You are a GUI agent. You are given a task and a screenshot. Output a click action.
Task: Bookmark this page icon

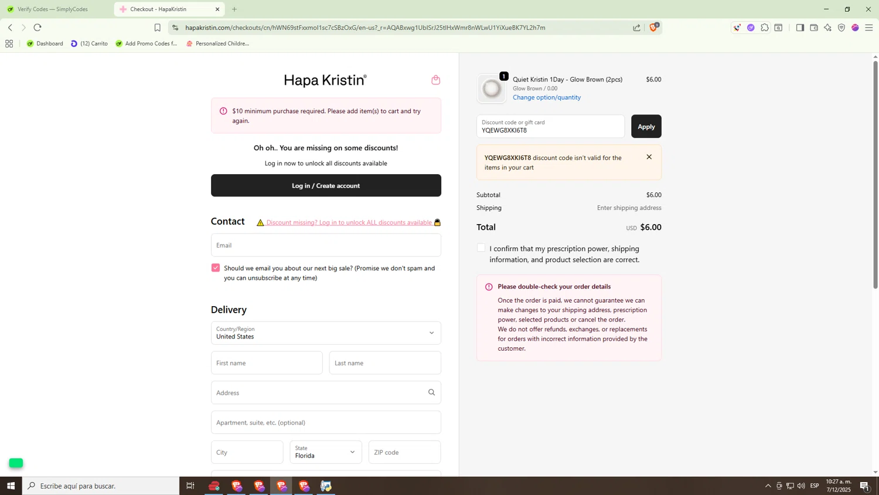157,28
